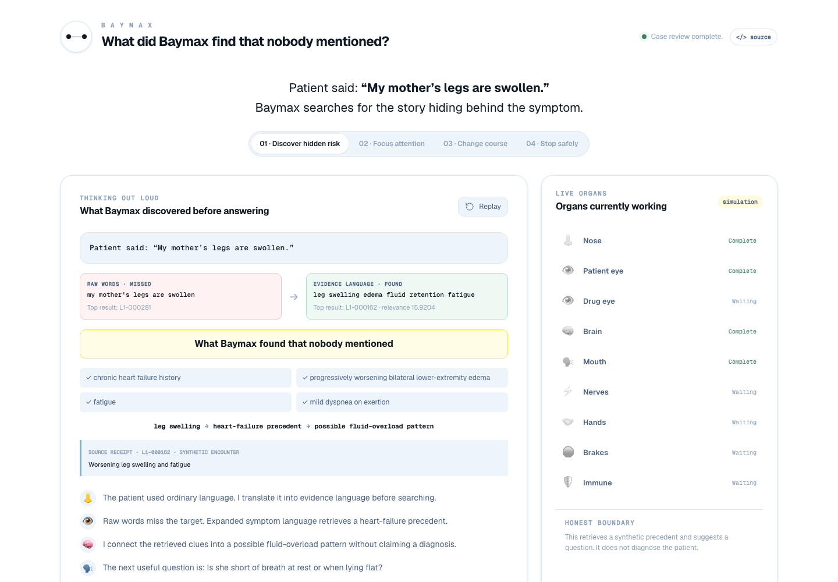Click the Brakes row Waiting status

click(x=744, y=453)
